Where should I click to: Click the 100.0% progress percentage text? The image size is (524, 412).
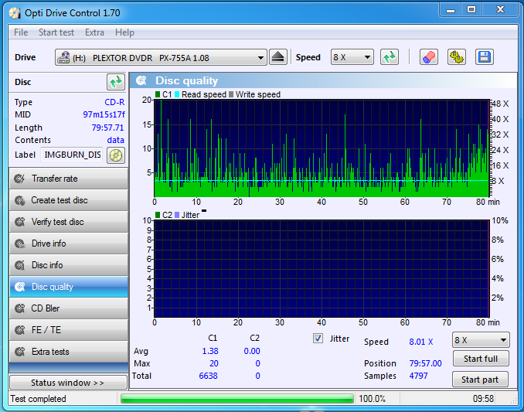tap(372, 399)
